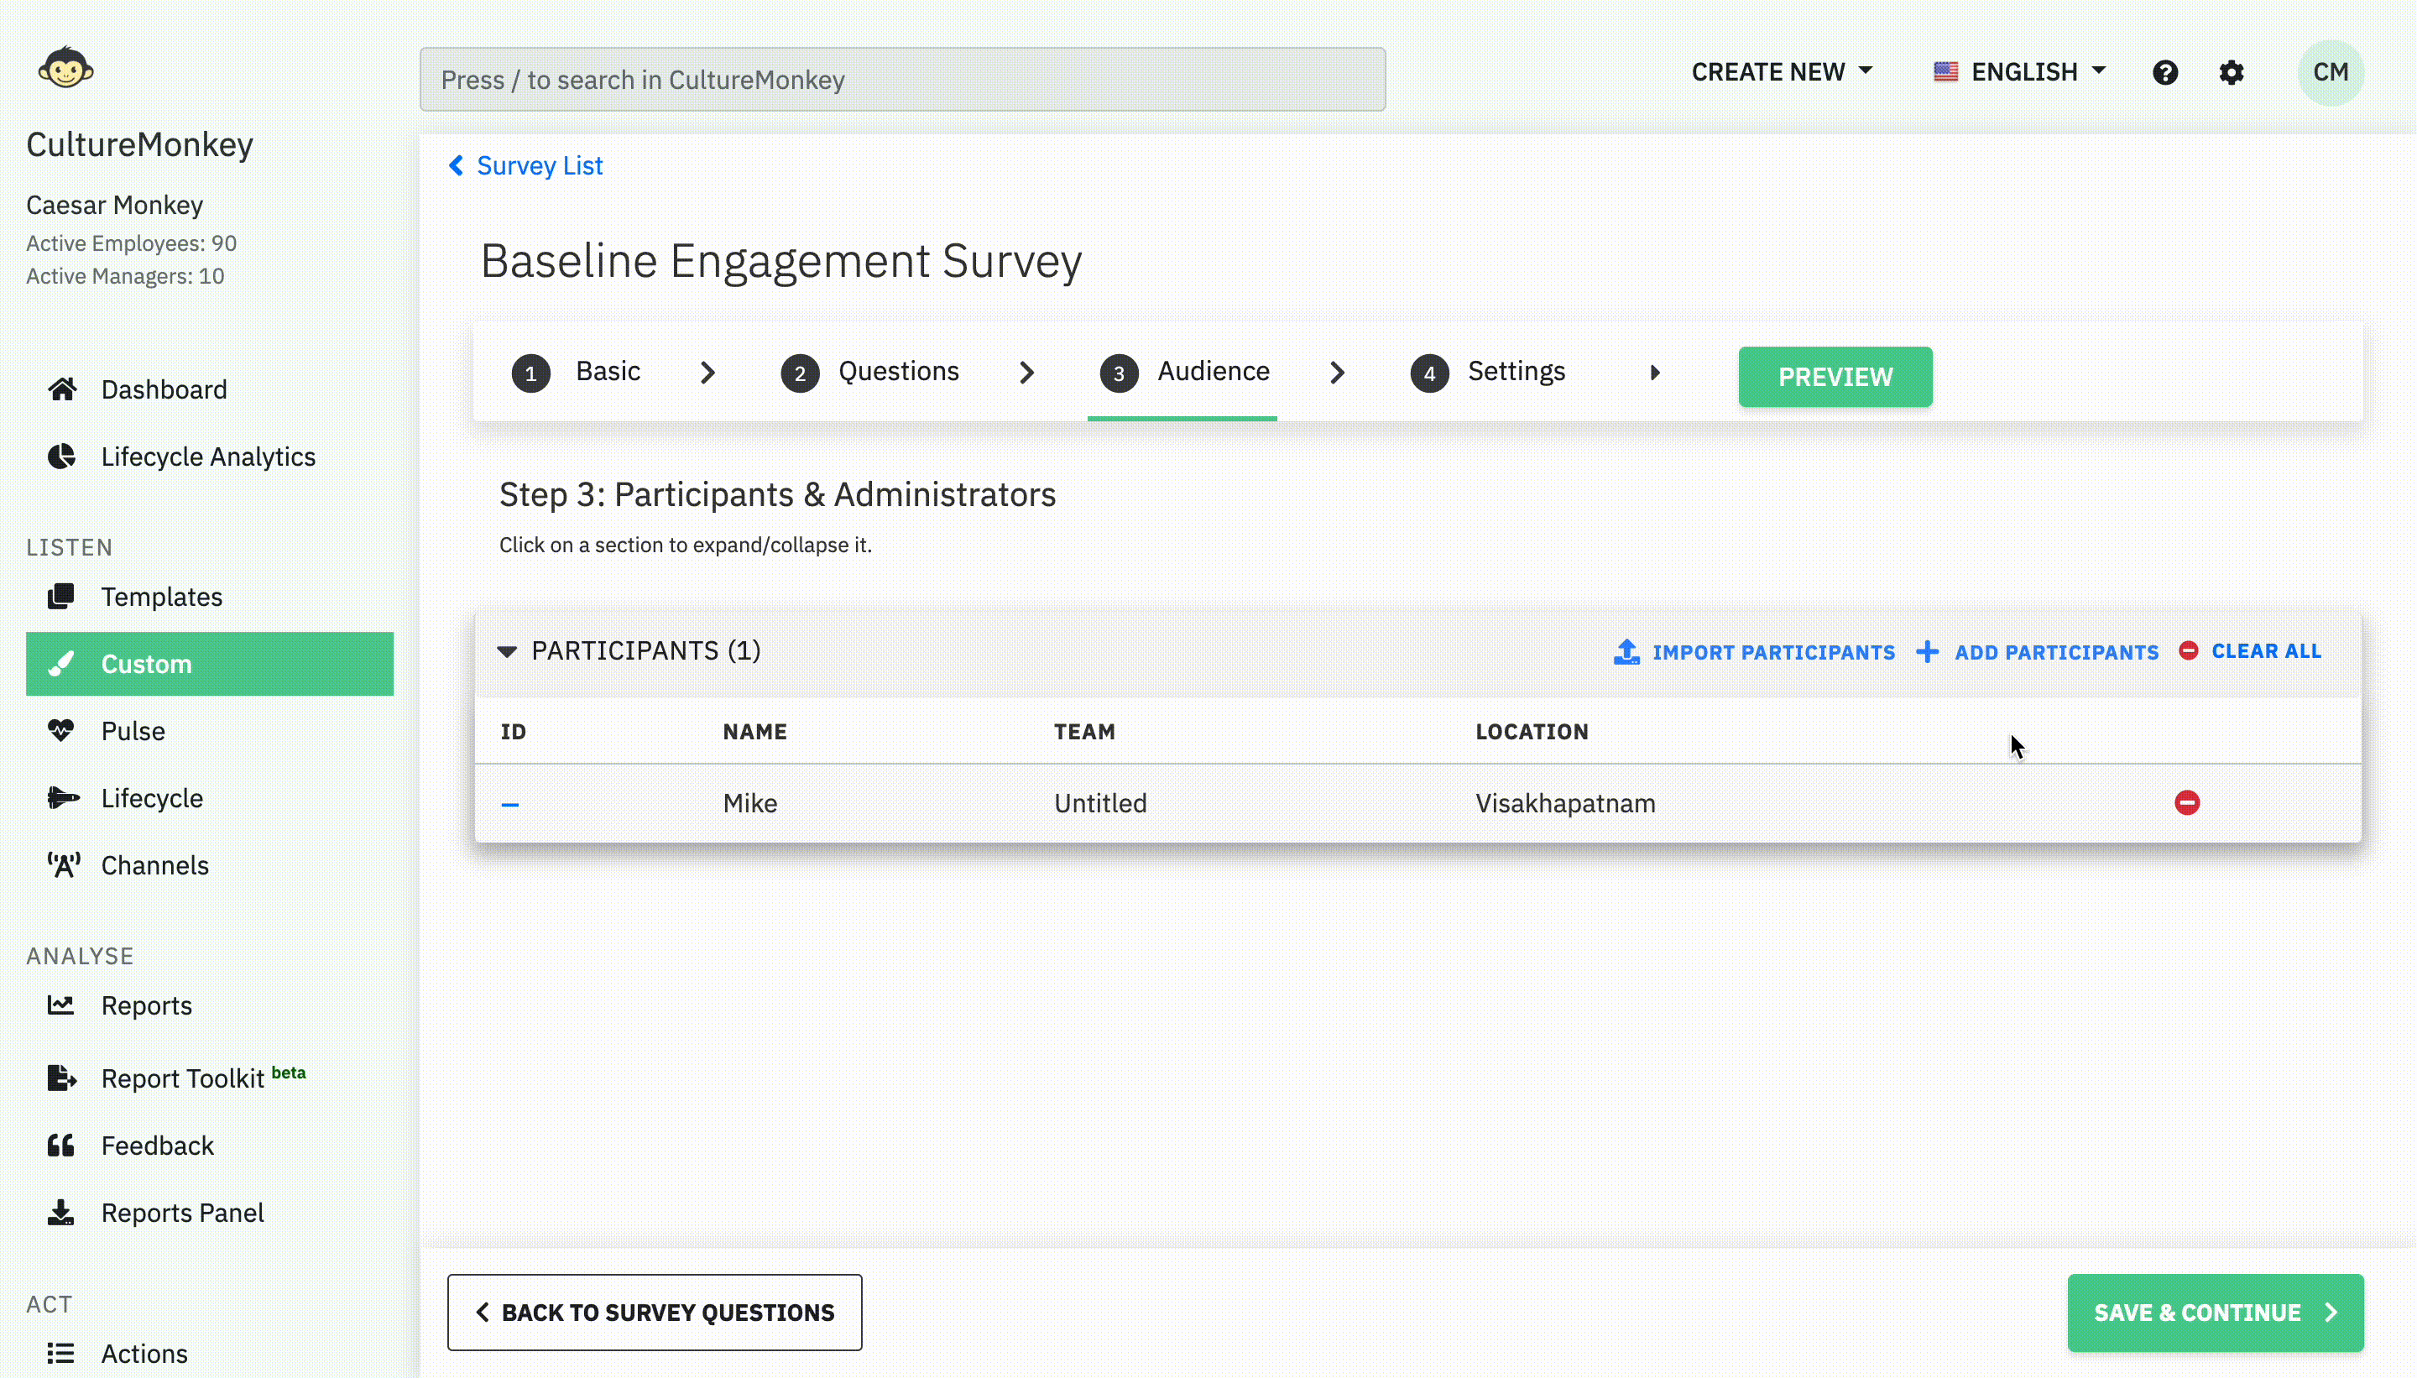This screenshot has width=2417, height=1378.
Task: Select step 3 Audience tab
Action: (x=1184, y=372)
